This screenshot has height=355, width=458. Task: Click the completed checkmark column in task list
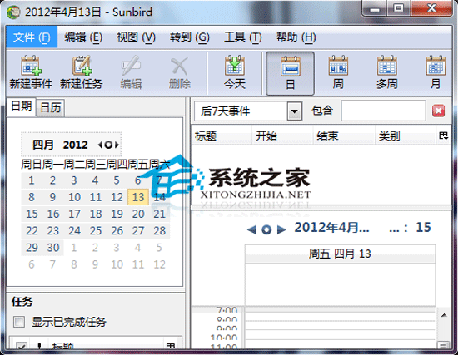pyautogui.click(x=22, y=346)
